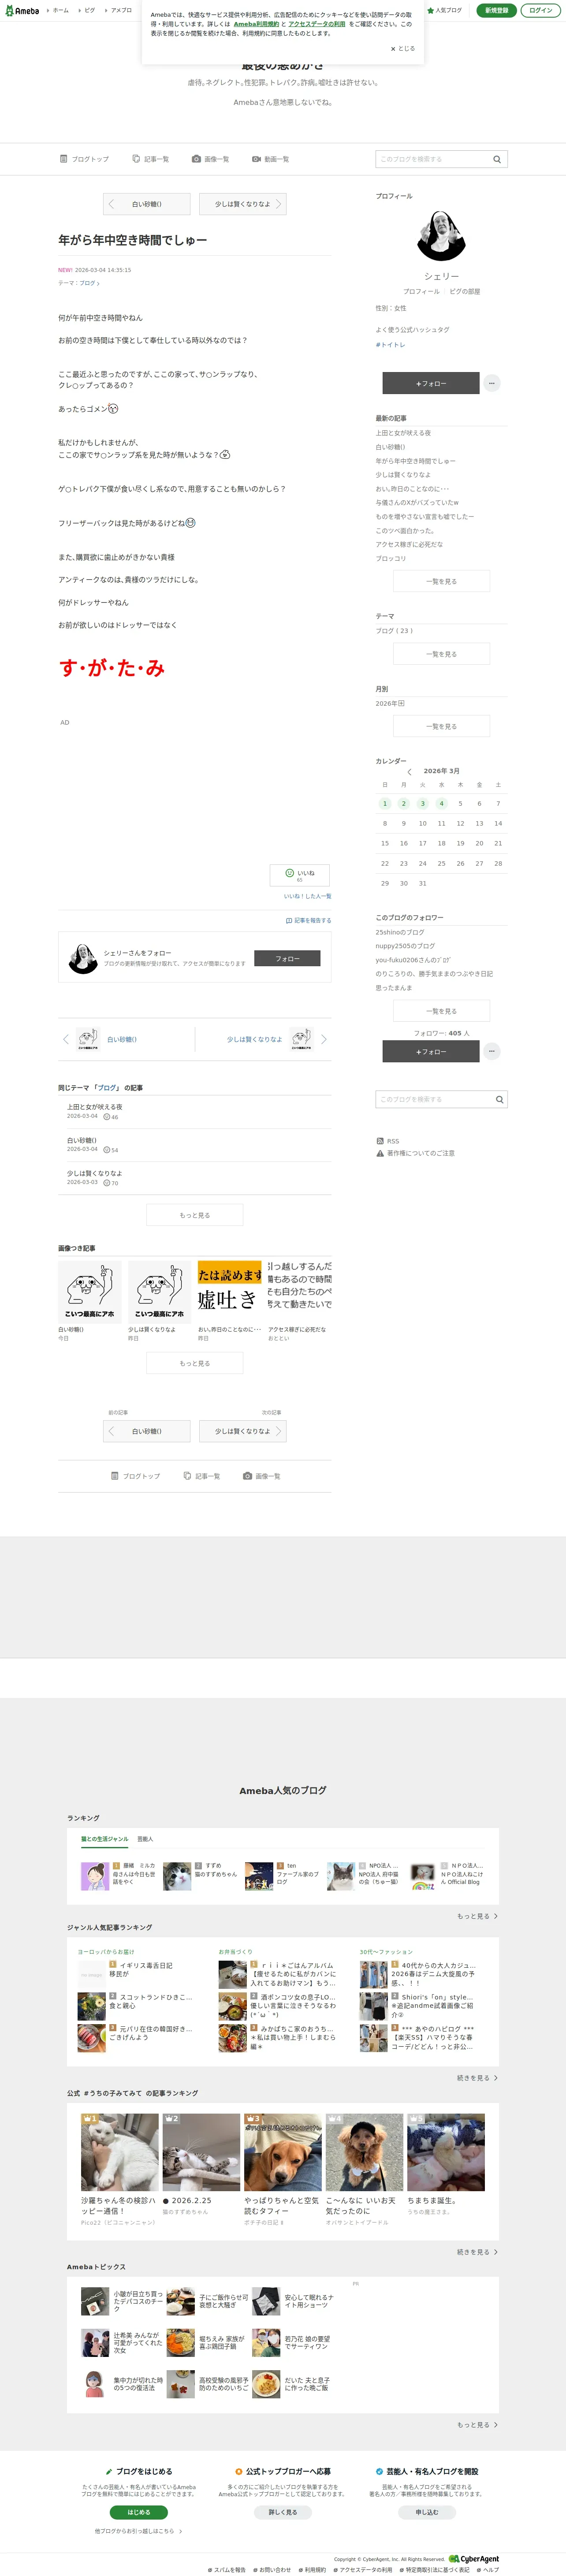Screen dimensions: 566x2576
Task: Go to next article 少しは賢くなりなよ above the title
Action: (243, 204)
